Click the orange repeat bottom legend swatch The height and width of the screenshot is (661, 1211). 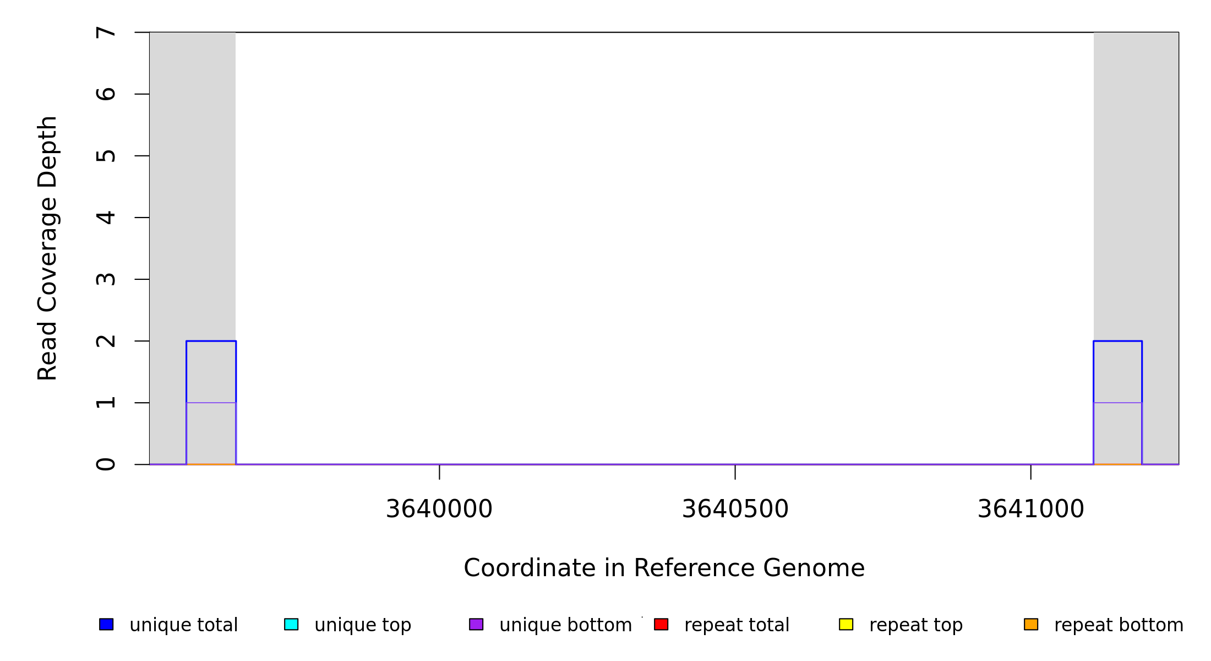(1031, 624)
